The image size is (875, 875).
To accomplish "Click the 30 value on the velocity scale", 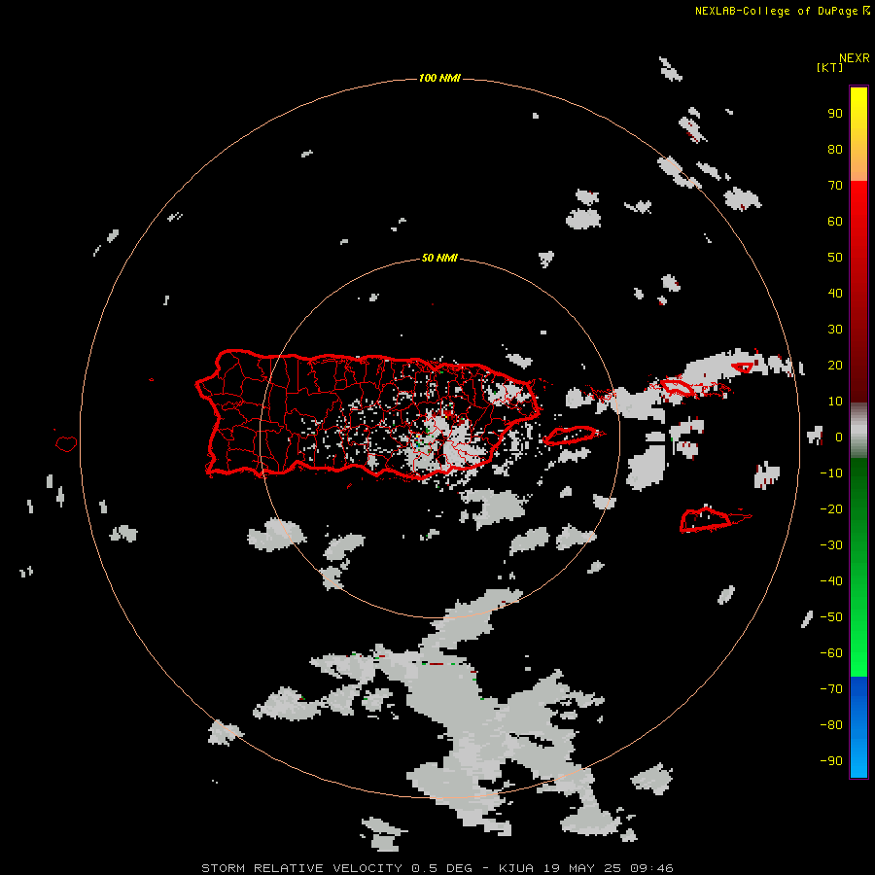I will pos(835,330).
